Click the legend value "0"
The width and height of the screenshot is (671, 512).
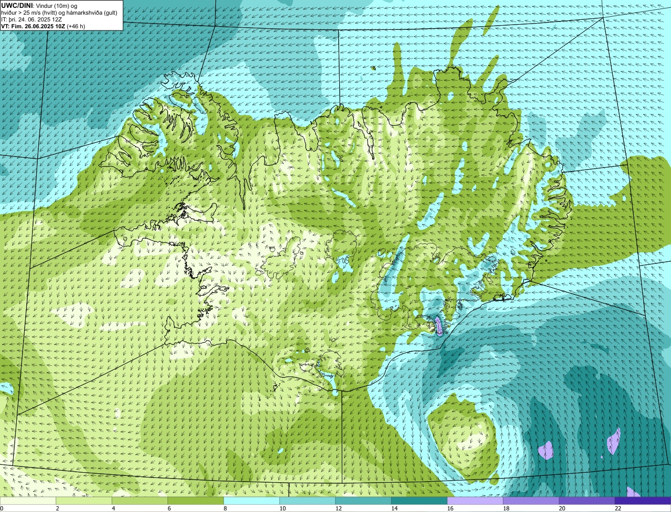[2, 508]
